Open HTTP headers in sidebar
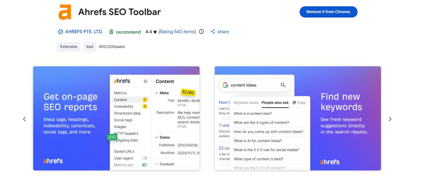 126,134
